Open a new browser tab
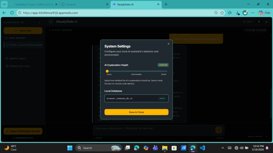This screenshot has height=153, width=273. (166, 4)
